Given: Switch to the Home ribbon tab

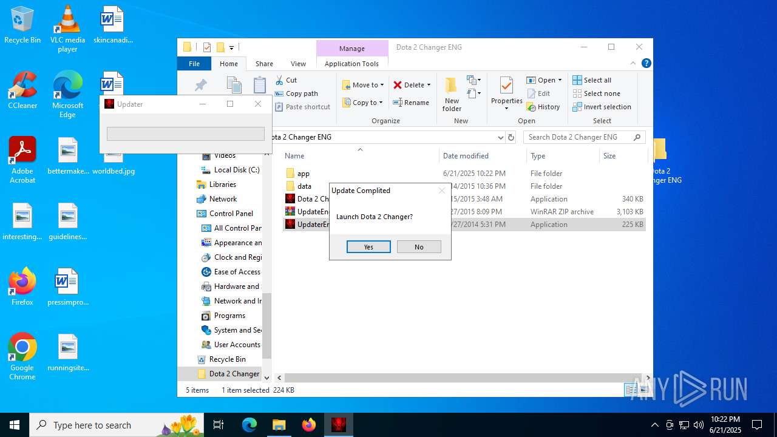Looking at the screenshot, I should 229,64.
